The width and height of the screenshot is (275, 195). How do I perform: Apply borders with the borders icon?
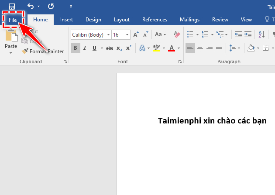(265, 48)
